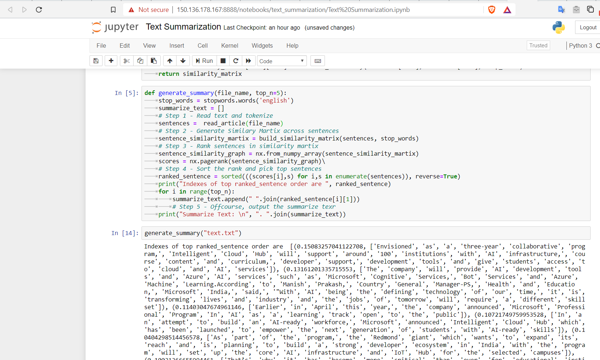The width and height of the screenshot is (600, 360).
Task: Click the Last Checkpoint status text
Action: [262, 27]
